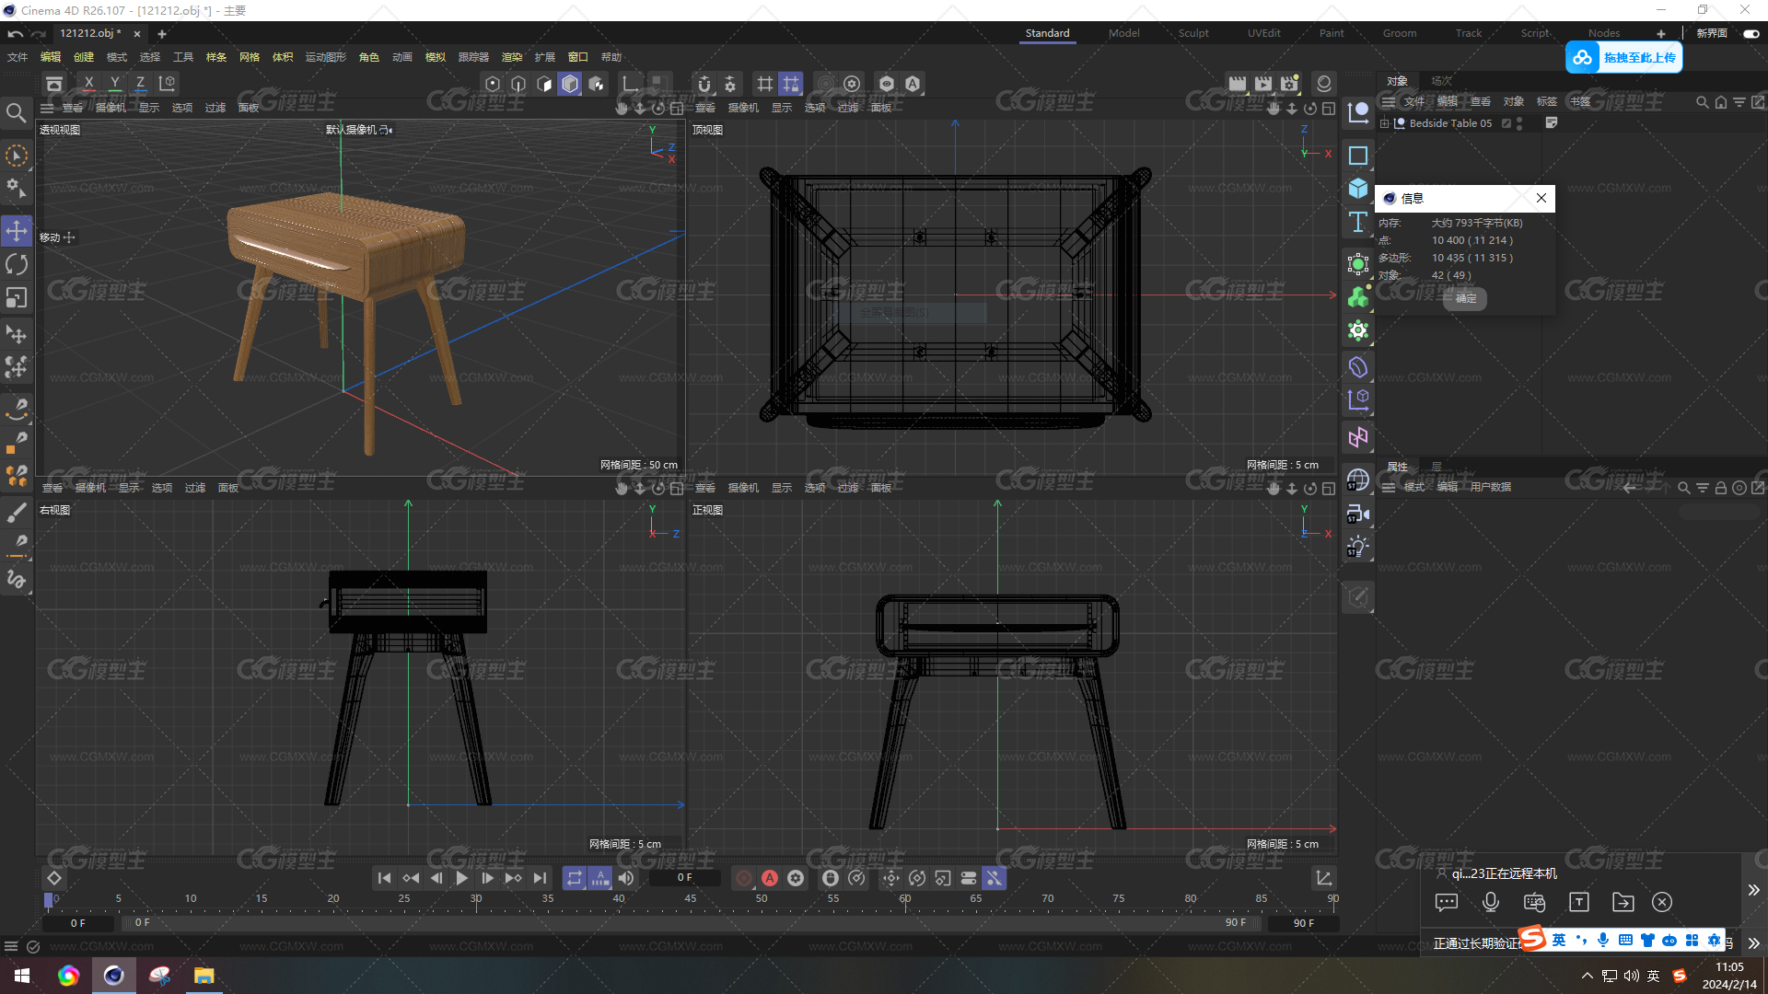This screenshot has width=1768, height=994.
Task: Jump to the timeline end frame
Action: coord(540,878)
